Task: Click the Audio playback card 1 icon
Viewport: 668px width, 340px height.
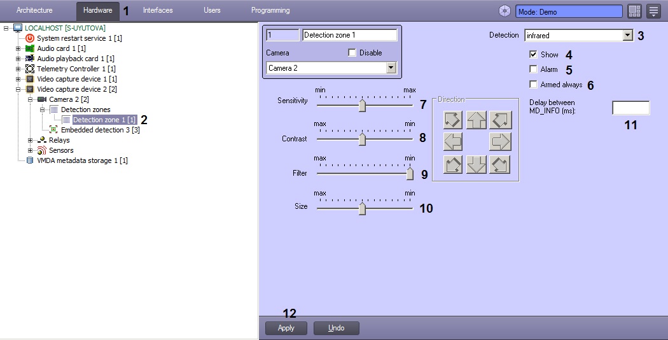Action: (x=30, y=59)
